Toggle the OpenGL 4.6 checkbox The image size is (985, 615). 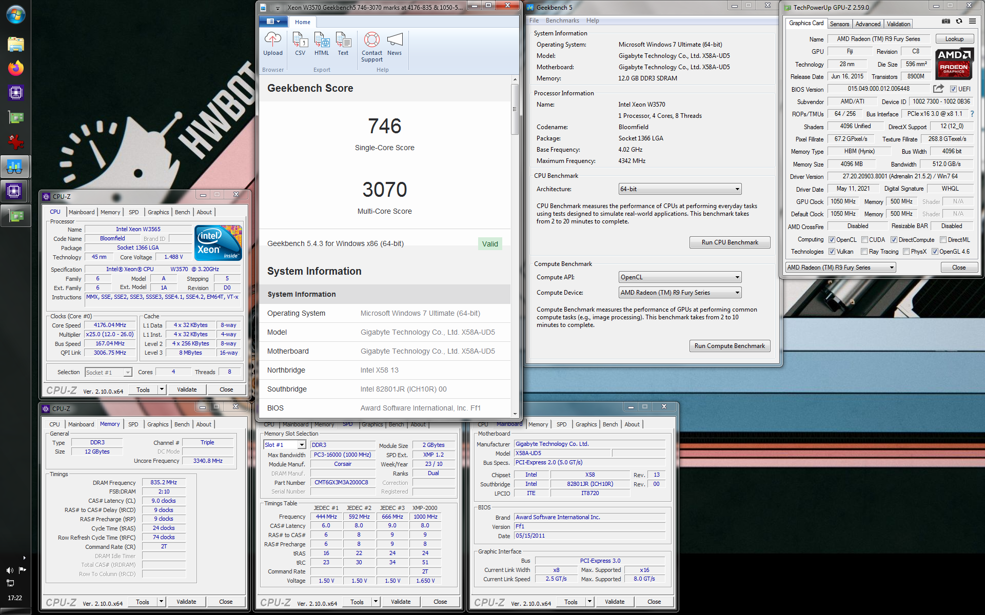[x=935, y=251]
